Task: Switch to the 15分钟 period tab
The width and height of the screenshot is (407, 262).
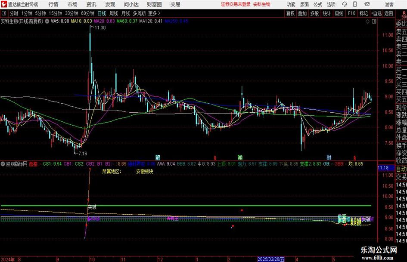Action: (56, 13)
